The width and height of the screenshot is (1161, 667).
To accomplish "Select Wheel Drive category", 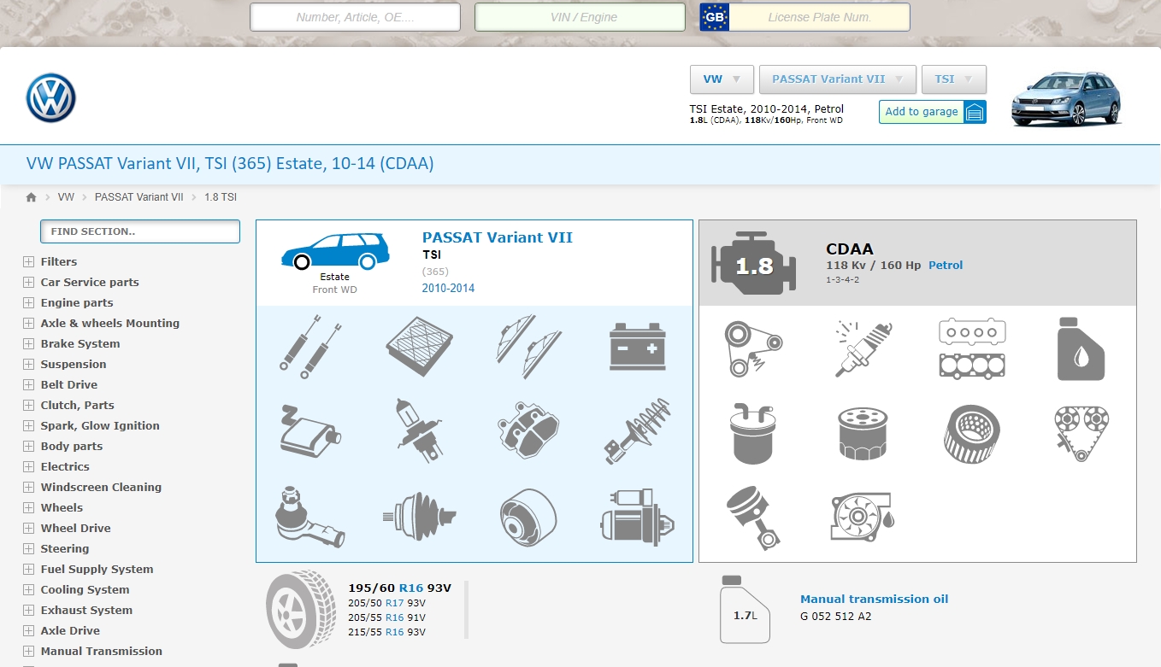I will click(x=75, y=529).
